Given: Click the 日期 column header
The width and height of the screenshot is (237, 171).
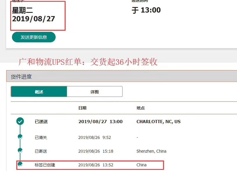Looking at the screenshot, I should coord(82,108).
